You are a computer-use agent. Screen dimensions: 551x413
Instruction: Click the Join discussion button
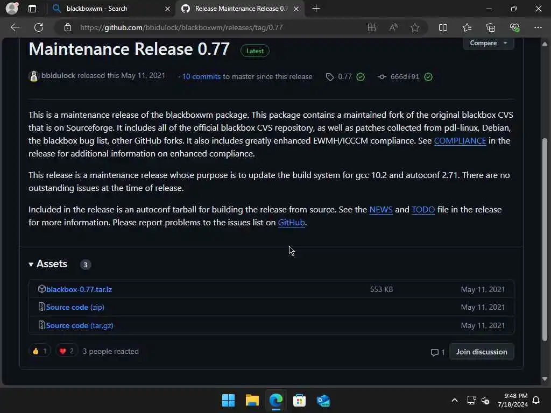pos(482,352)
